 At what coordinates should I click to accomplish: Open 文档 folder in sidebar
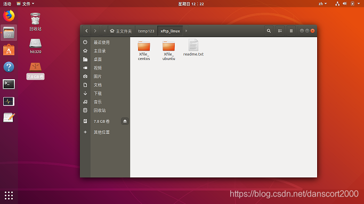click(x=105, y=85)
